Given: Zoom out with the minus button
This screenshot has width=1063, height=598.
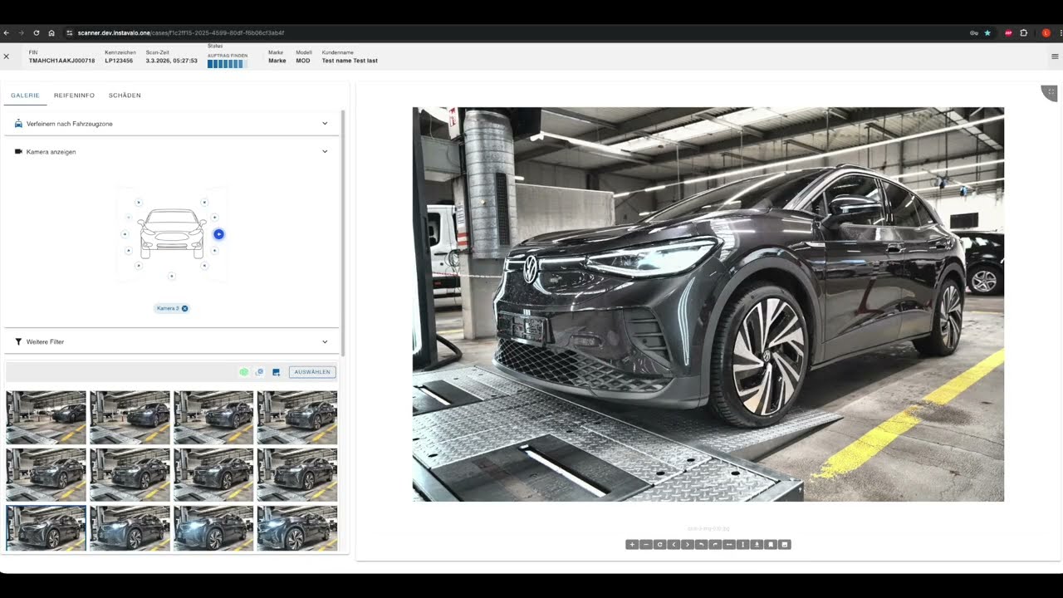Looking at the screenshot, I should coord(646,545).
